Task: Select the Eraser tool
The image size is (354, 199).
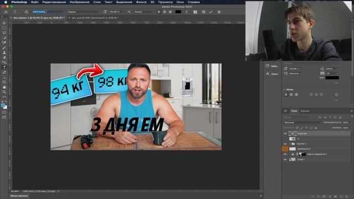Action: 4,57
